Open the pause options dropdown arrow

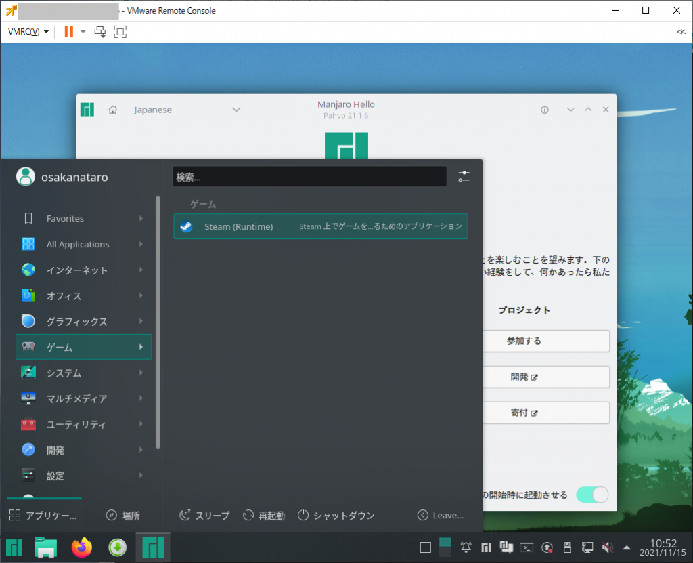[x=83, y=31]
